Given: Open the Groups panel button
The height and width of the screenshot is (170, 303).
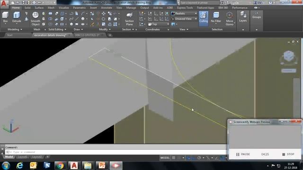Looking at the screenshot, I should tap(257, 15).
